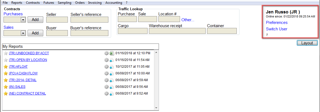This screenshot has width=320, height=112.
Task: Click the Warehouse receipt input field
Action: pyautogui.click(x=177, y=31)
